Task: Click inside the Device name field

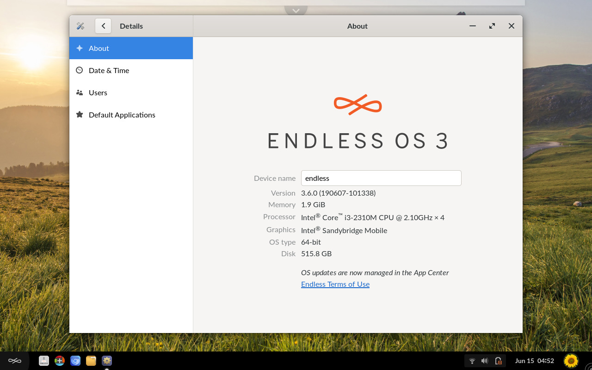Action: [x=381, y=178]
